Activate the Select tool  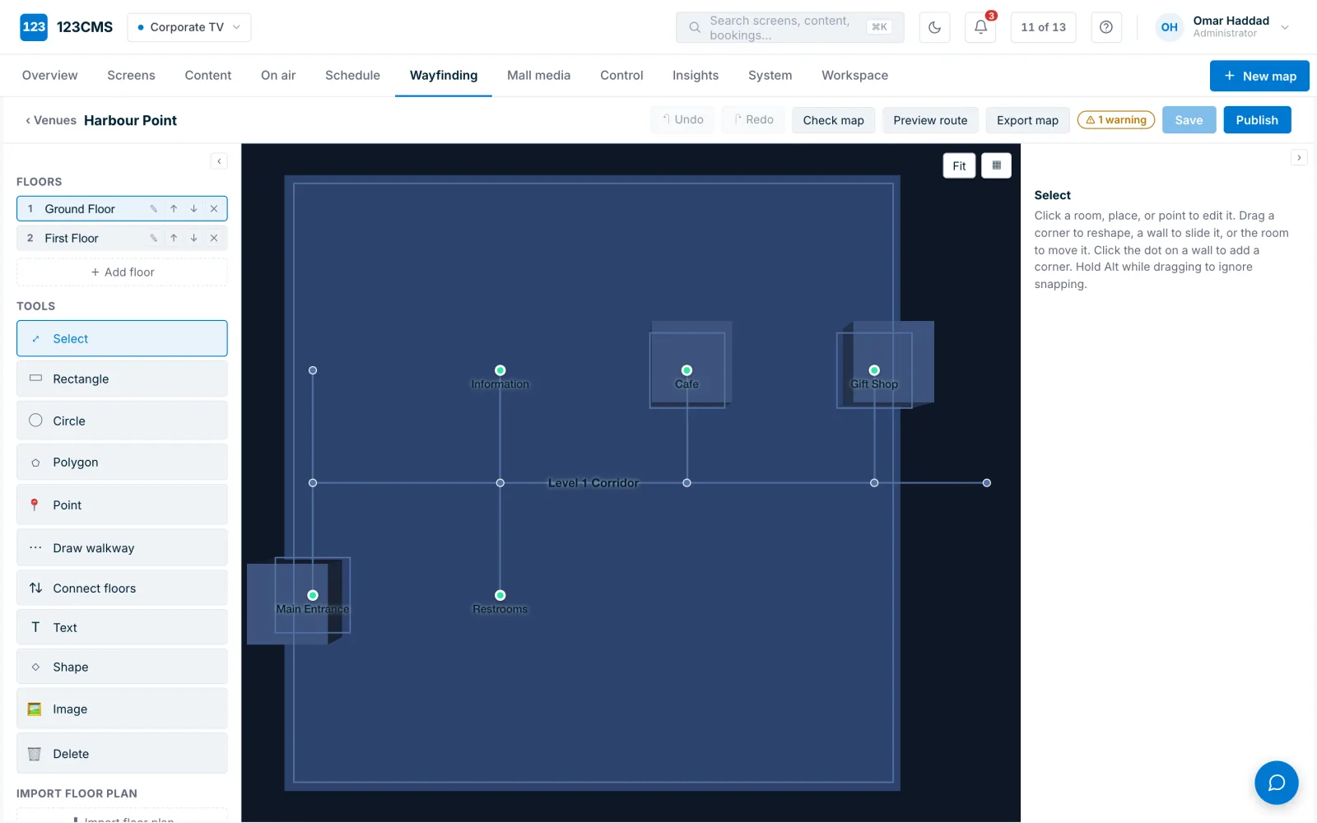(122, 338)
